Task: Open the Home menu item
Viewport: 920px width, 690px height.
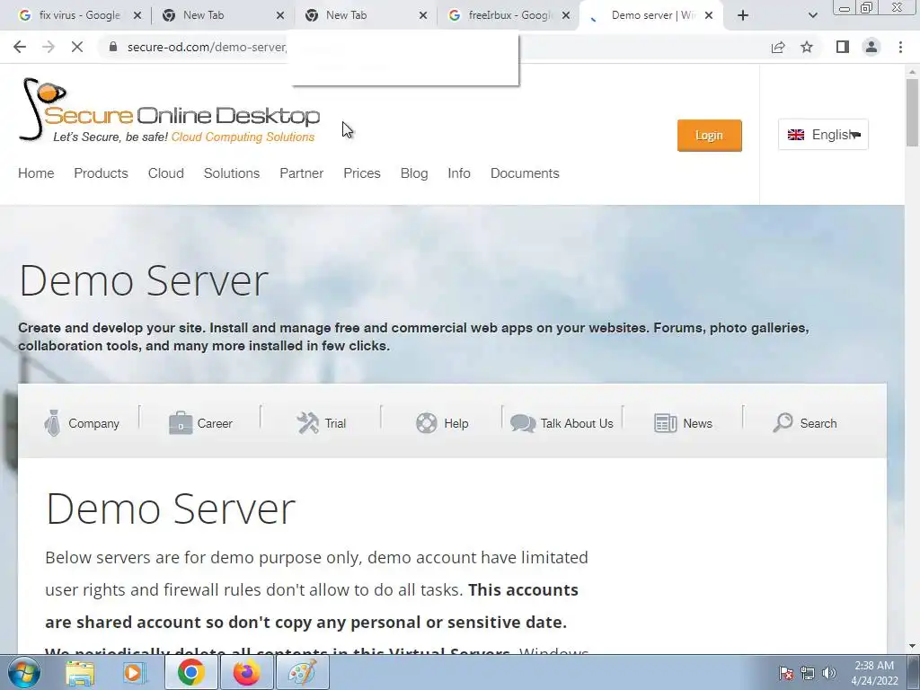Action: coord(36,173)
